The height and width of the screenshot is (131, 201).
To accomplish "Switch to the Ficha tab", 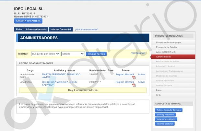I will [19, 30].
